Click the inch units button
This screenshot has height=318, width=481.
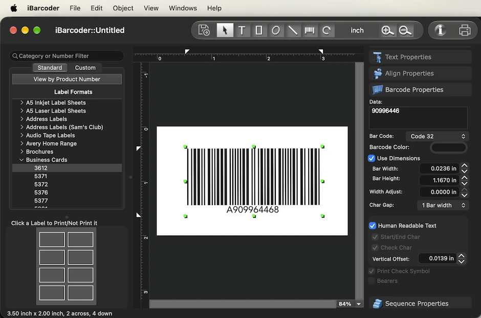[357, 30]
